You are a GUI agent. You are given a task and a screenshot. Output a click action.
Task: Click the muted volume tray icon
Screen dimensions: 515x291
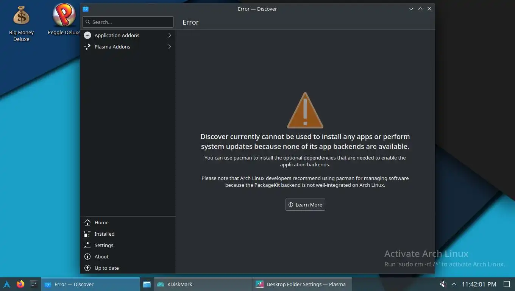pyautogui.click(x=443, y=284)
